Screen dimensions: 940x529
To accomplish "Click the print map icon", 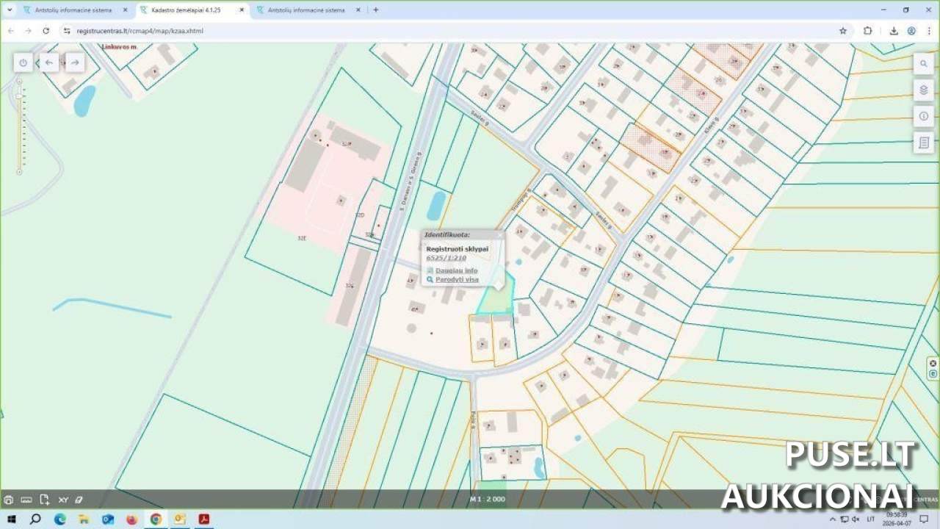I will (9, 500).
